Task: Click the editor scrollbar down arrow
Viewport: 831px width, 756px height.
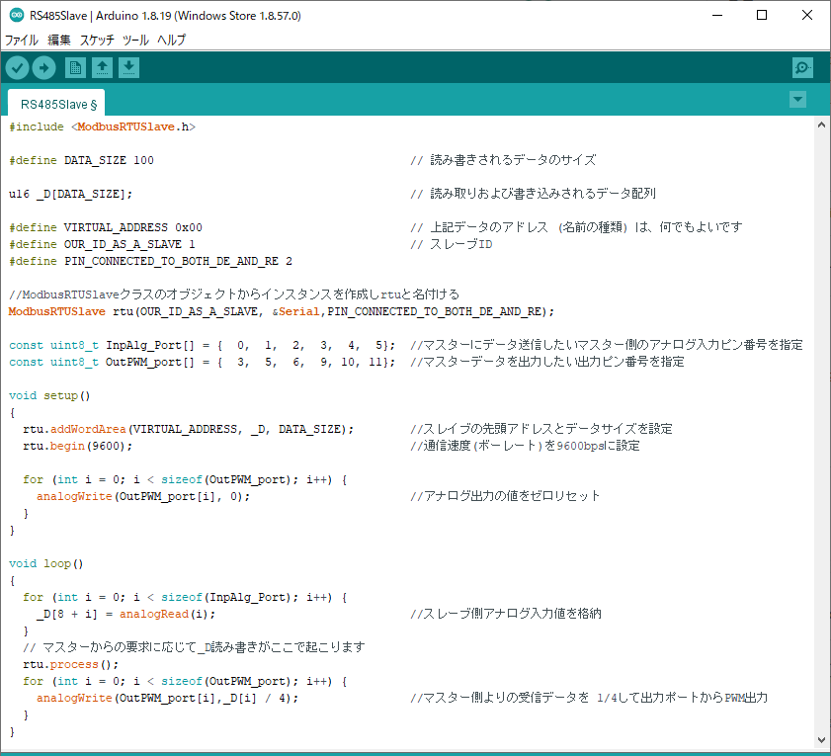Action: (821, 740)
